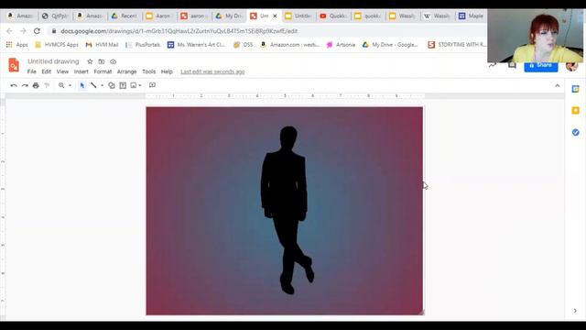This screenshot has width=586, height=330.
Task: Open the View menu
Action: [x=62, y=71]
